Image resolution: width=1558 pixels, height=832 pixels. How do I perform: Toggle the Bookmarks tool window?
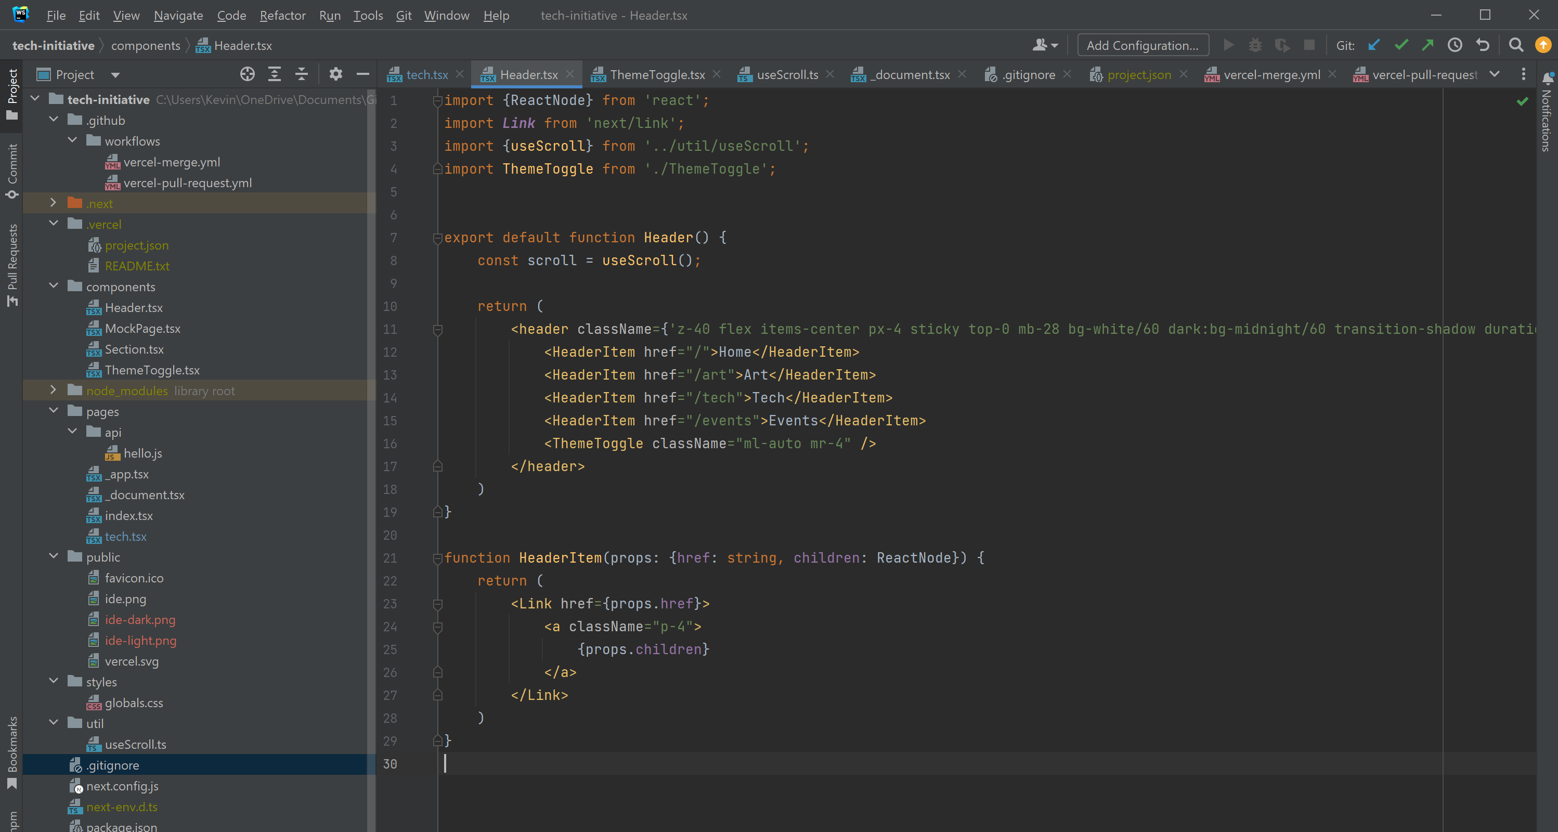coord(12,752)
